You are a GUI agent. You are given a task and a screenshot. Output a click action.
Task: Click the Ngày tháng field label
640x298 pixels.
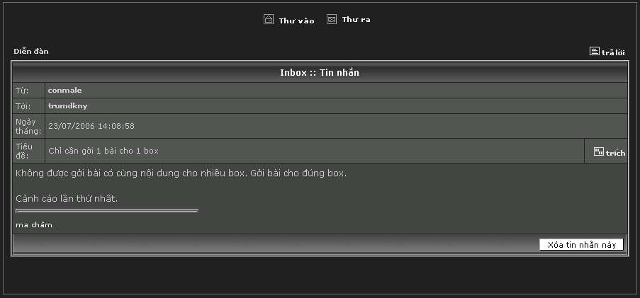(x=28, y=126)
